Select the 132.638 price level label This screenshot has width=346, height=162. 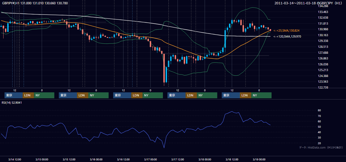(x=322, y=18)
